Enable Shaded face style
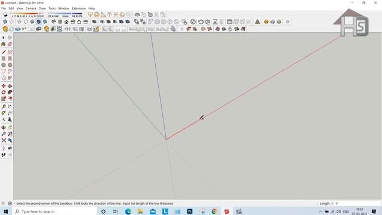382x215 pixels. click(x=32, y=22)
